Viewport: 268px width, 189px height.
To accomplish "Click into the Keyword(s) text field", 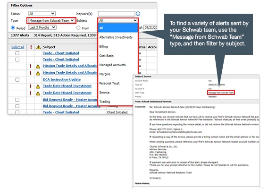I will point(117,14).
